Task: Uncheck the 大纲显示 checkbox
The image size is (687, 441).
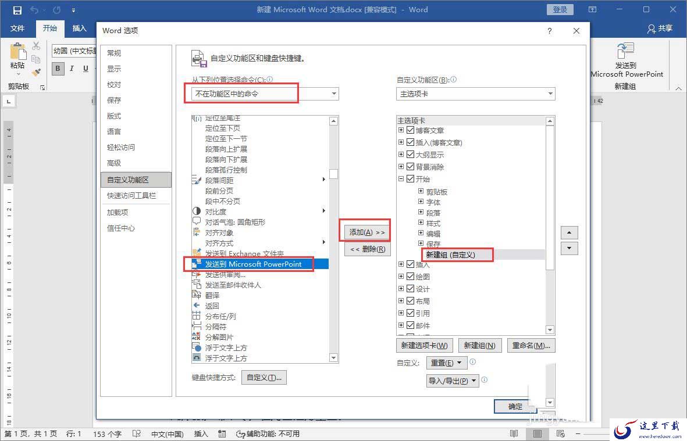Action: (x=411, y=155)
